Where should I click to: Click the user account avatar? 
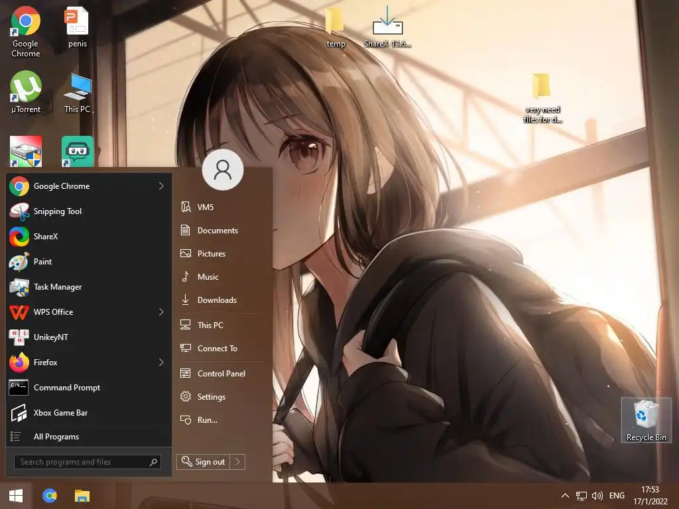tap(223, 170)
